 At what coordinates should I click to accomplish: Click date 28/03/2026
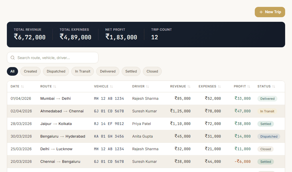point(21,124)
